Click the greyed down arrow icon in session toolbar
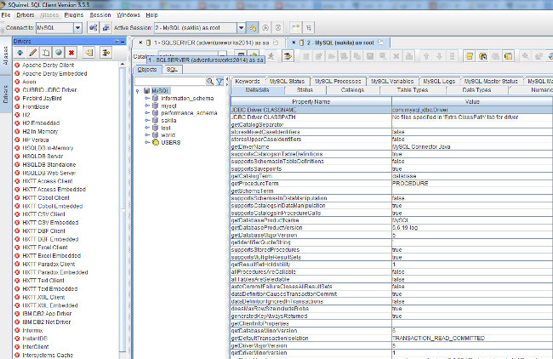Image resolution: width=553 pixels, height=359 pixels. 439,56
